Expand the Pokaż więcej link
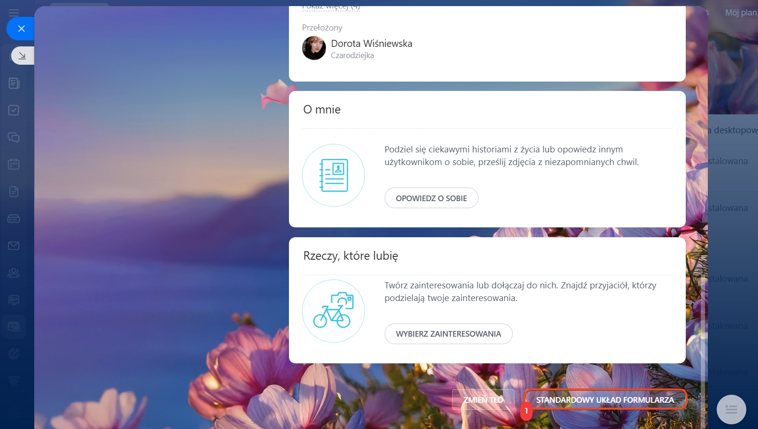The width and height of the screenshot is (758, 429). click(331, 8)
